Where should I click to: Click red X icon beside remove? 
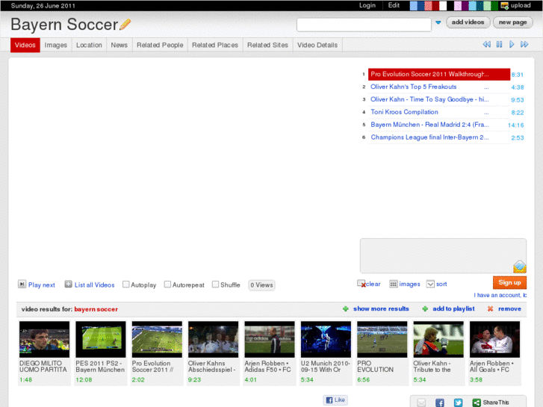pyautogui.click(x=491, y=308)
